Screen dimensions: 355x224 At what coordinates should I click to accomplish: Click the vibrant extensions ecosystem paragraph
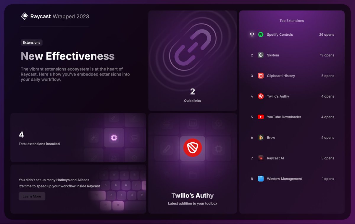point(75,74)
